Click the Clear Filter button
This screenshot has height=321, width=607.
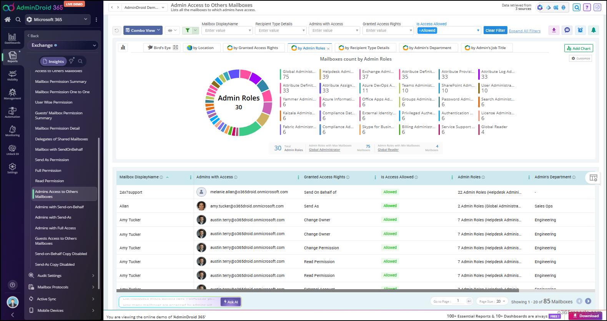[x=495, y=30]
